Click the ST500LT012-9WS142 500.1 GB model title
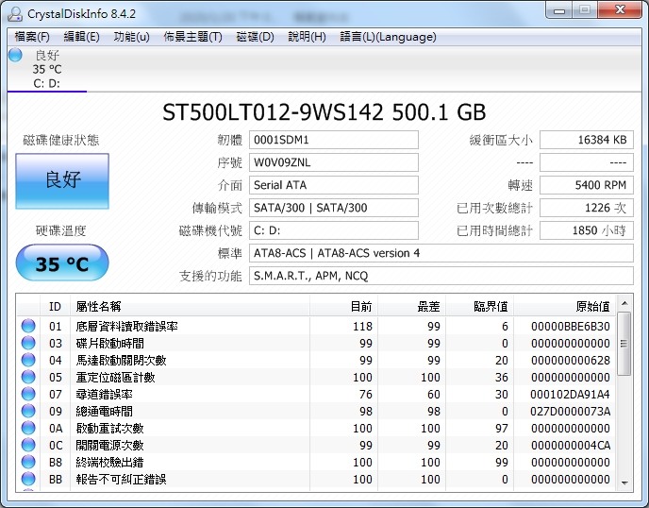This screenshot has width=649, height=508. pos(324,111)
